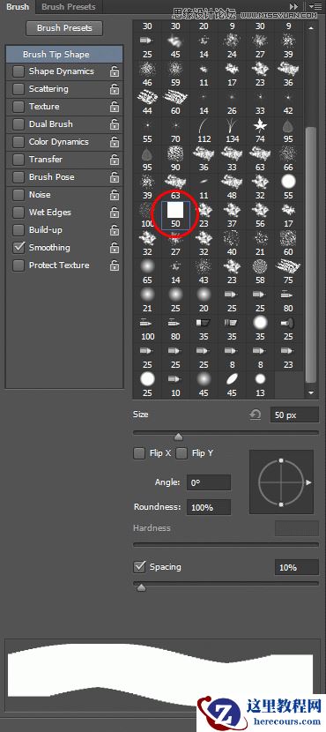Enable the Wet Edges checkbox

pos(19,213)
